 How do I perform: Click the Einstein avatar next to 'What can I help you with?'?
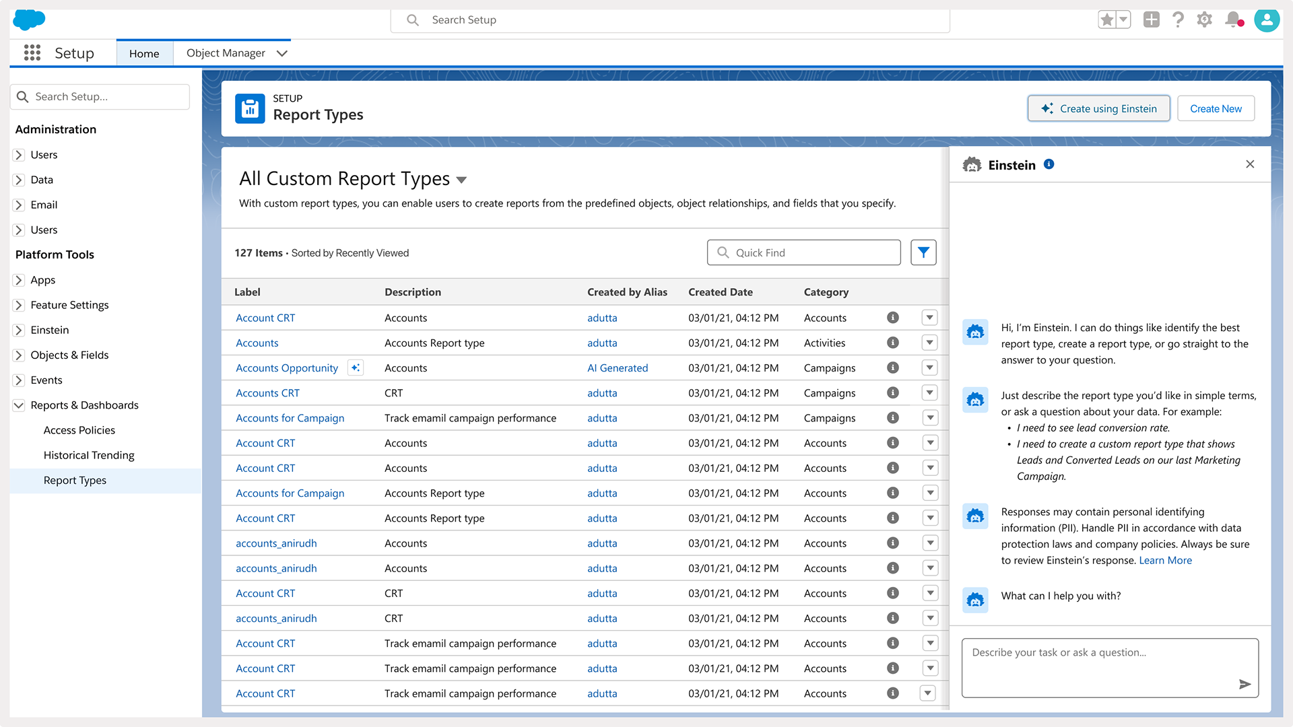[x=975, y=599]
